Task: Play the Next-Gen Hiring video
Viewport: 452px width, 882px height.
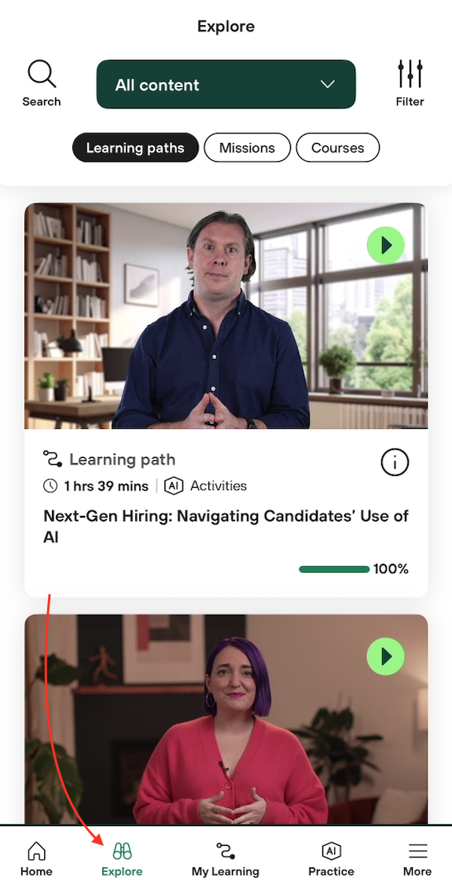Action: (x=386, y=245)
